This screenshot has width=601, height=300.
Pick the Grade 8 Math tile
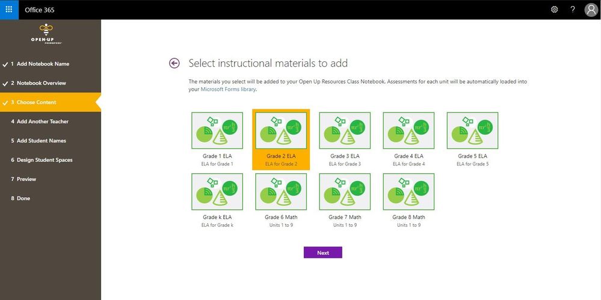pyautogui.click(x=408, y=192)
